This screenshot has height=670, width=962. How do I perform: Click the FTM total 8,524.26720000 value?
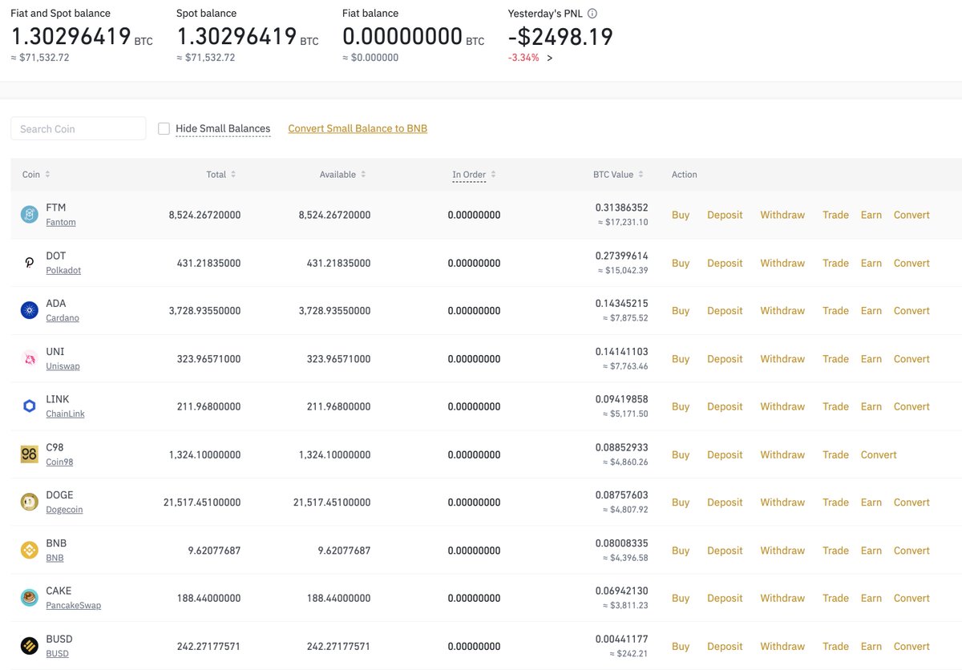pyautogui.click(x=204, y=215)
